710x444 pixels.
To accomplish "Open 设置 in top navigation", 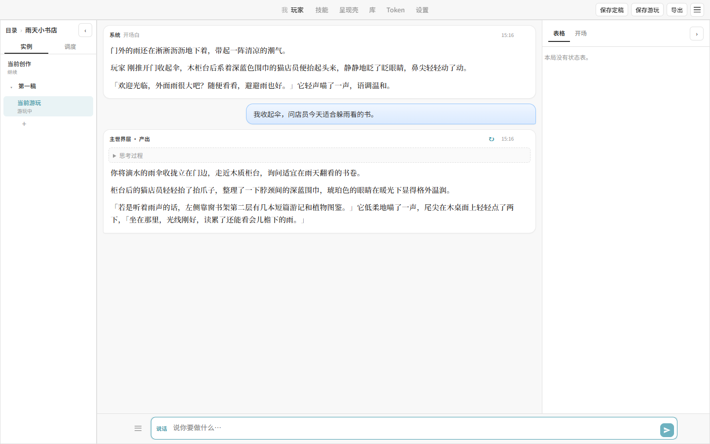I will (422, 10).
